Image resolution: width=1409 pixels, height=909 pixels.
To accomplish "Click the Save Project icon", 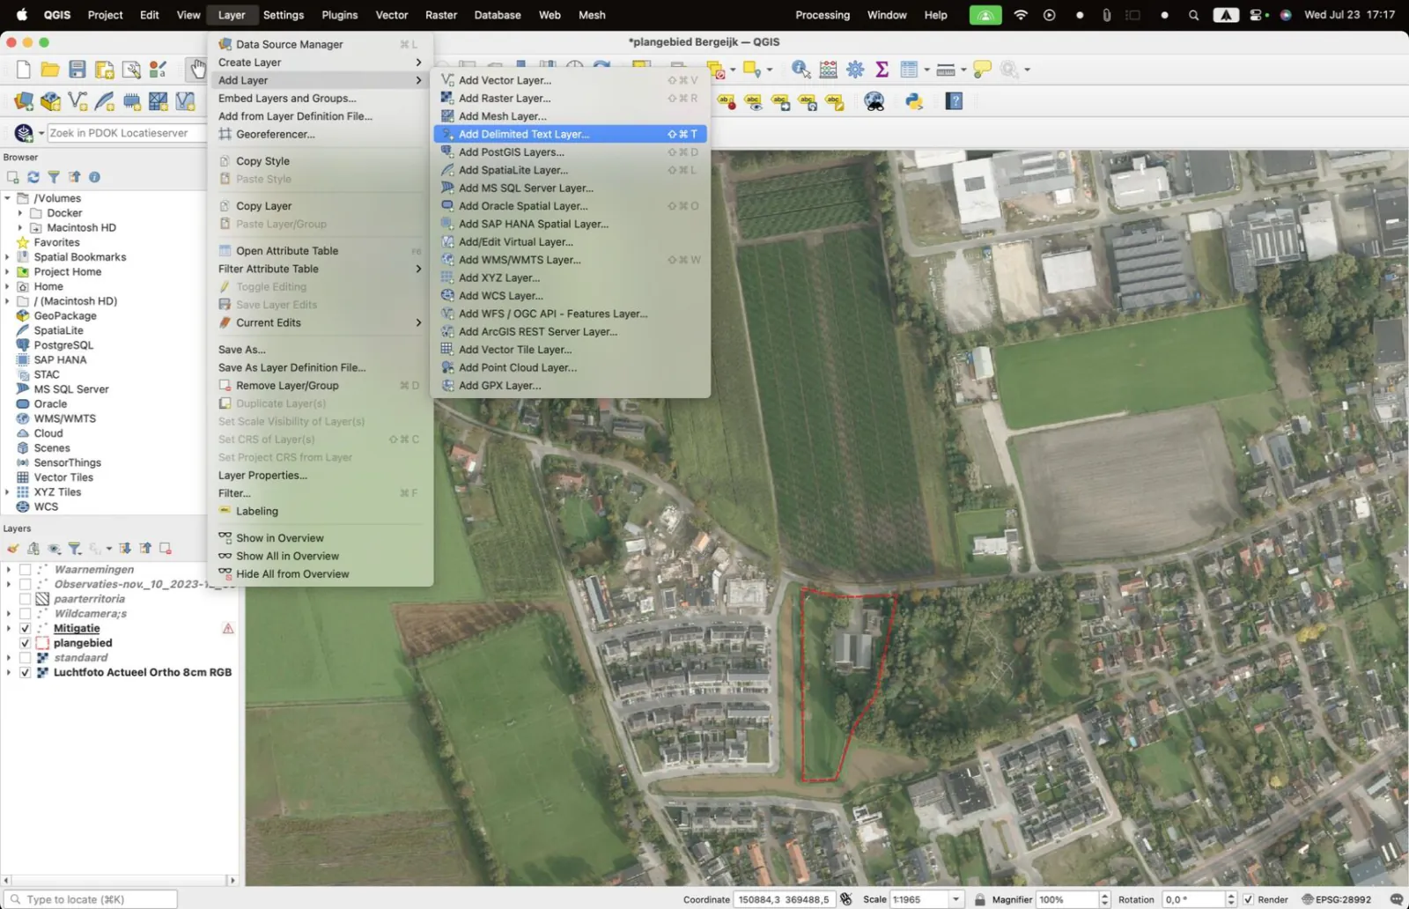I will pyautogui.click(x=77, y=70).
